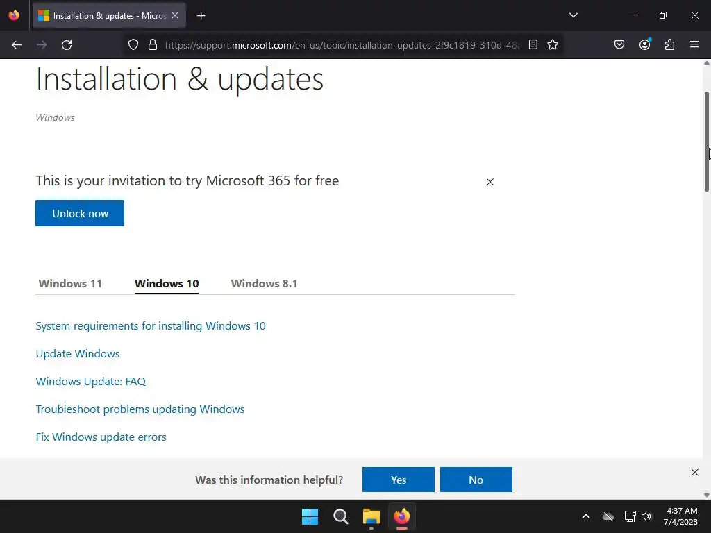Open Fix Windows update errors link
The height and width of the screenshot is (533, 711).
pos(101,437)
